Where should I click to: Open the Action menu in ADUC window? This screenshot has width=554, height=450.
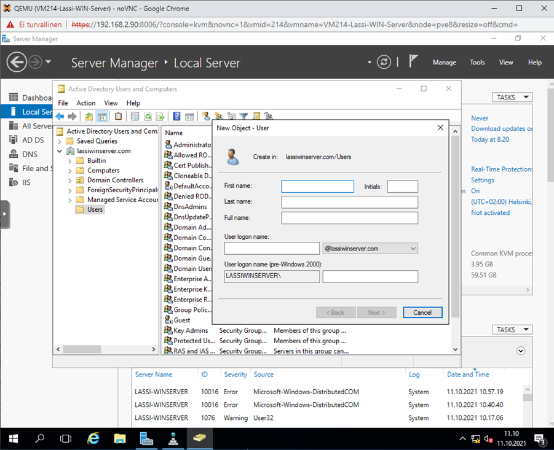[x=86, y=103]
